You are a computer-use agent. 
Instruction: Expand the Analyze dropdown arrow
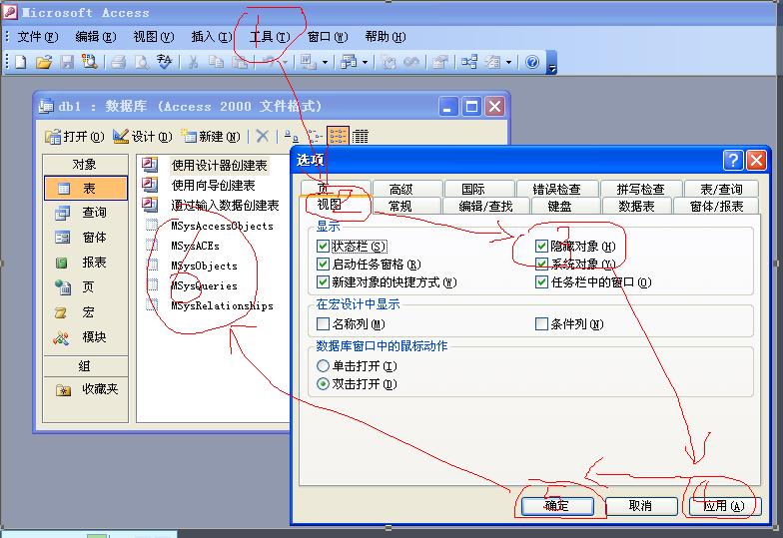coord(366,62)
